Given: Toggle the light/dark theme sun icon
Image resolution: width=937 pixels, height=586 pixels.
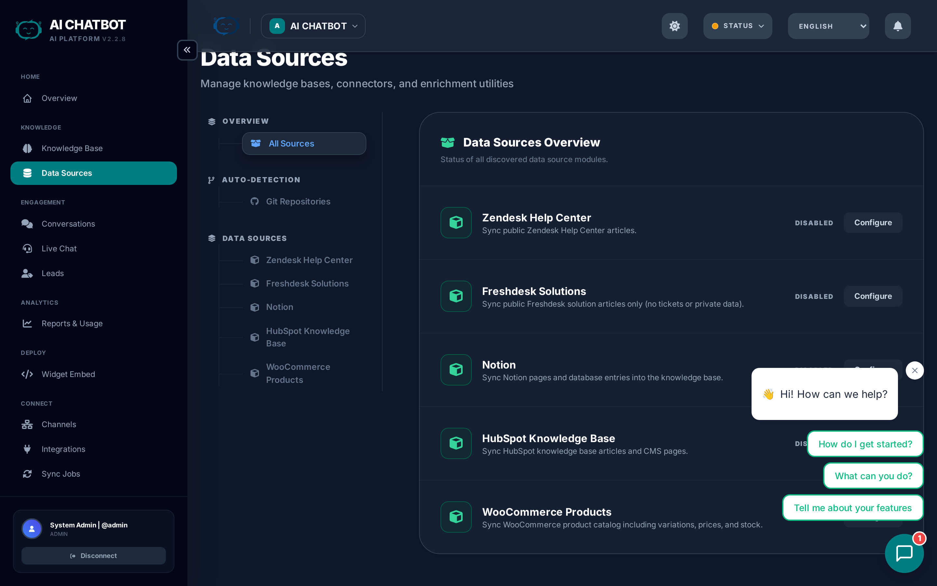Looking at the screenshot, I should click(x=674, y=26).
